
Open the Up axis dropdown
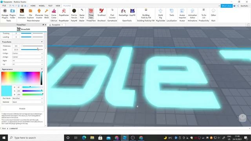tap(27, 64)
